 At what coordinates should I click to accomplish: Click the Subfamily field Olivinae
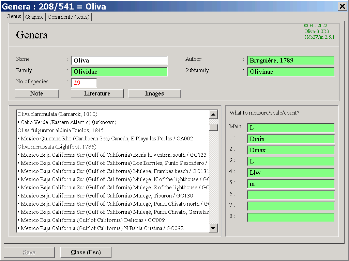291,72
